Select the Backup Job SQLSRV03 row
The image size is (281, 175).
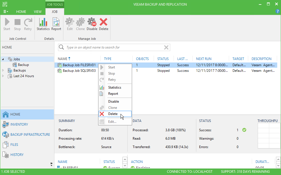166,71
